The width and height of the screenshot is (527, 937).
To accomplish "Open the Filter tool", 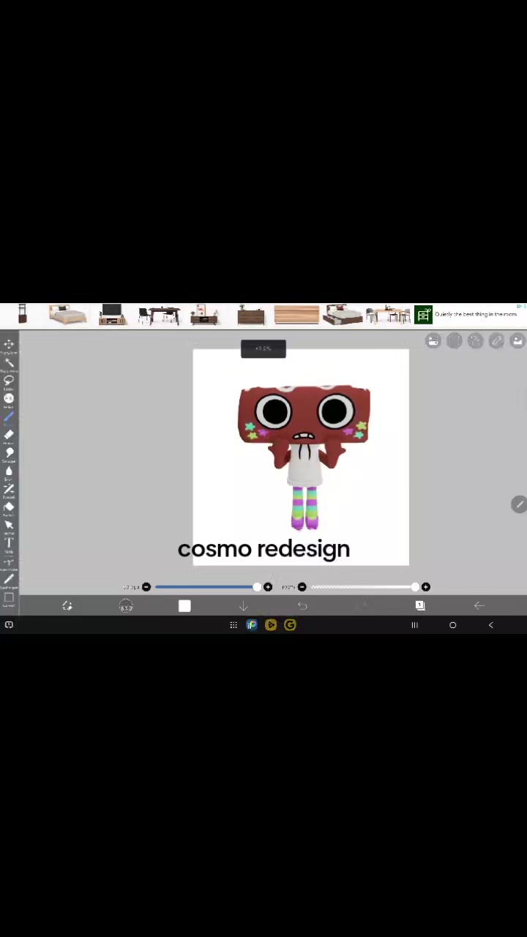I will (9, 399).
